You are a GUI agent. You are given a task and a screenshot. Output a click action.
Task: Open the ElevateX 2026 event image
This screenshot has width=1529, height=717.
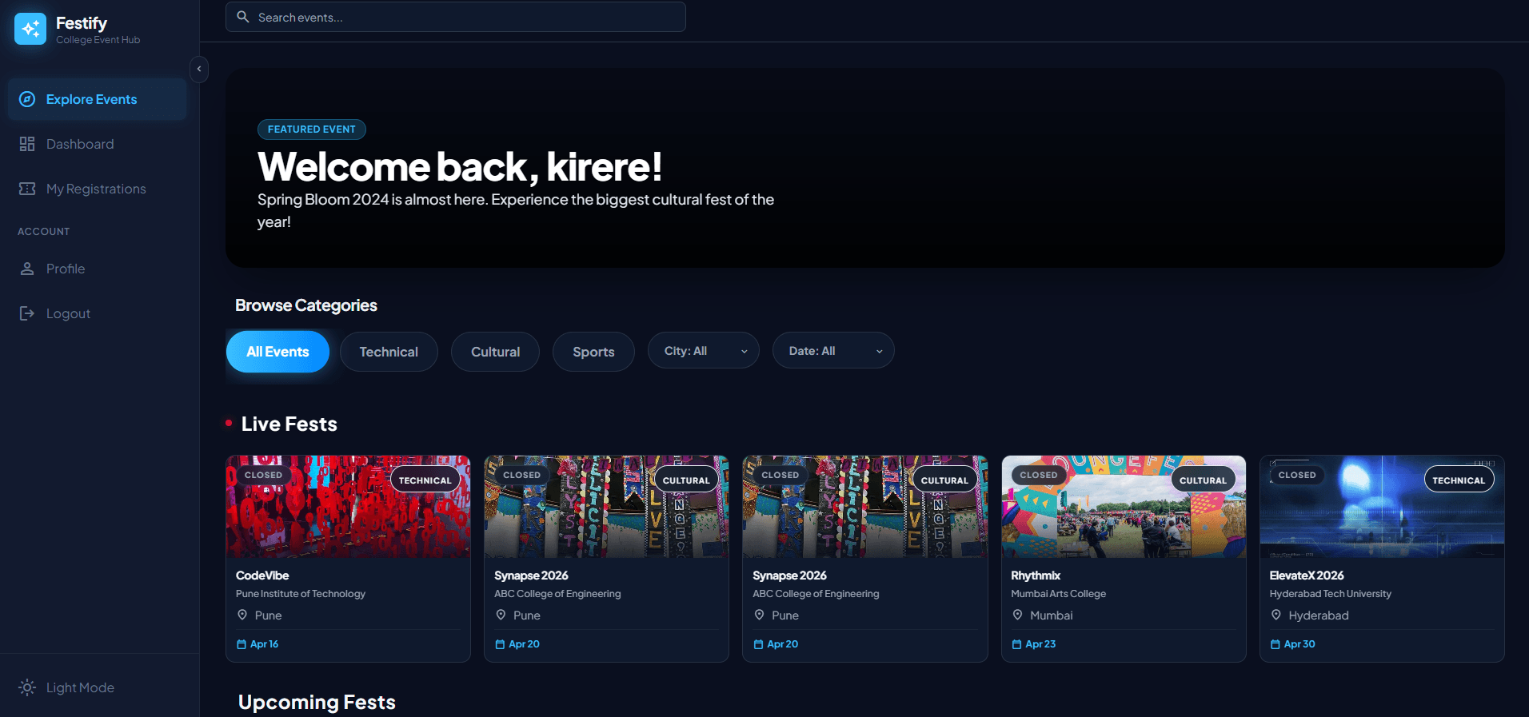coord(1382,507)
